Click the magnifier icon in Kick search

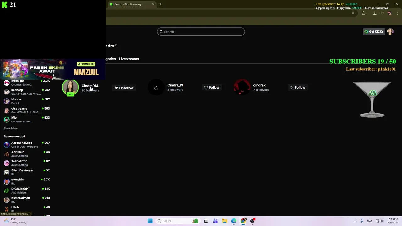click(x=161, y=32)
